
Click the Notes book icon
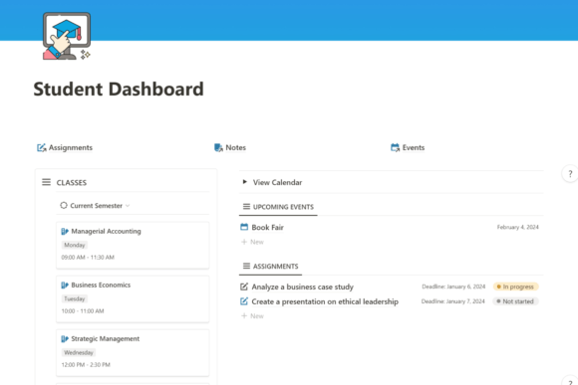(x=218, y=147)
